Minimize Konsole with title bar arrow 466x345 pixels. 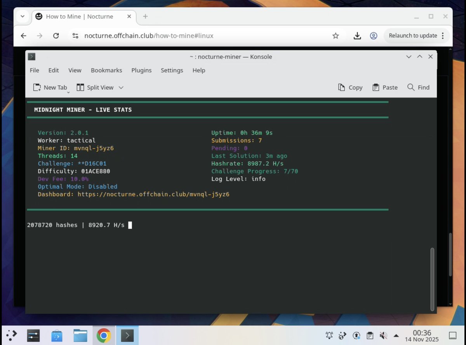tap(409, 57)
